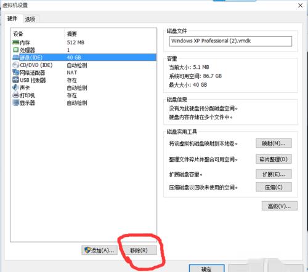Click the USB controller's 存在 summary value

point(72,80)
